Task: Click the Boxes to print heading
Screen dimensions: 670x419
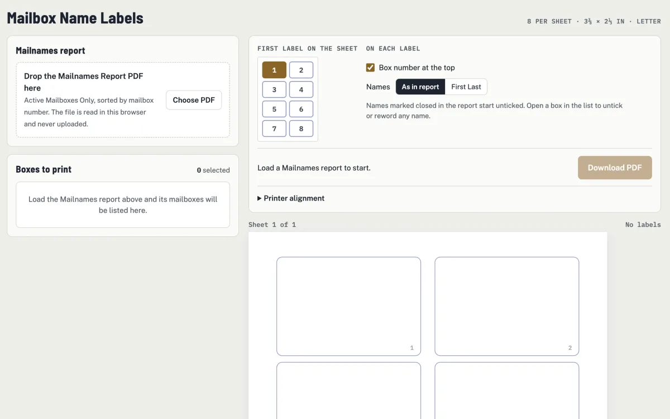Action: [44, 169]
